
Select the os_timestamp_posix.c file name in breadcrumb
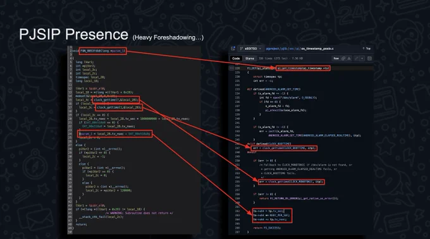coord(317,49)
